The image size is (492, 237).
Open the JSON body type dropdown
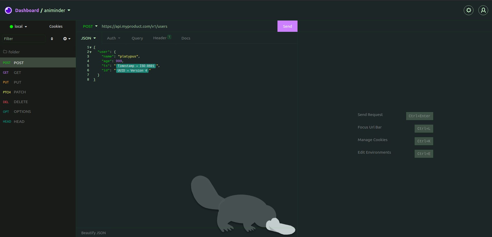pos(88,38)
